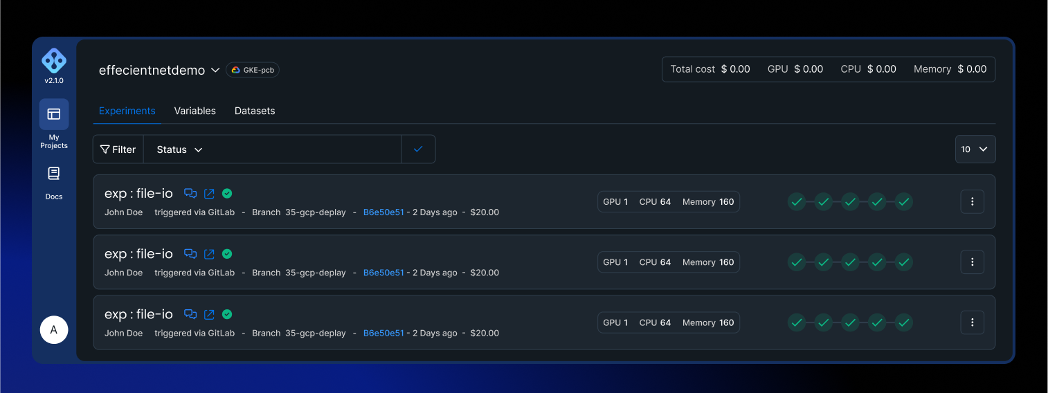
Task: Click last pipeline step check in third row
Action: pyautogui.click(x=903, y=322)
